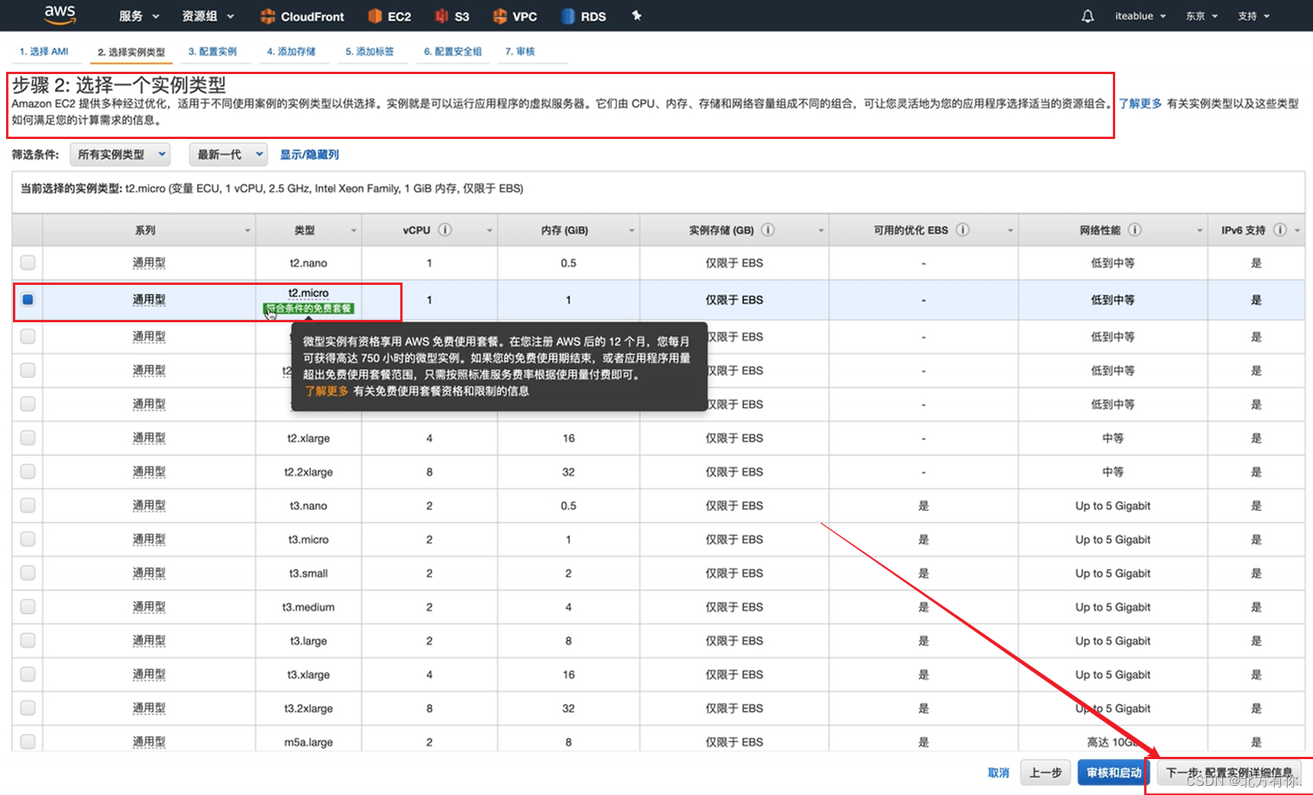Viewport: 1313px width, 795px height.
Task: Click the pin shortcuts icon
Action: tap(636, 15)
